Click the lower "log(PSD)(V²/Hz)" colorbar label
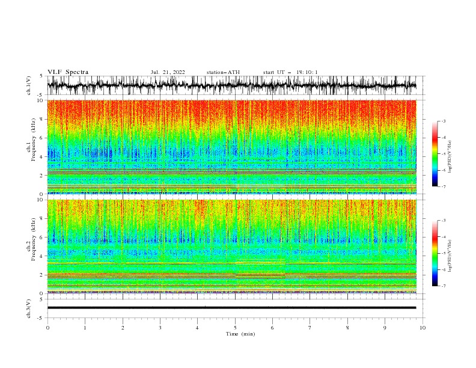The image size is (476, 368). coord(450,256)
